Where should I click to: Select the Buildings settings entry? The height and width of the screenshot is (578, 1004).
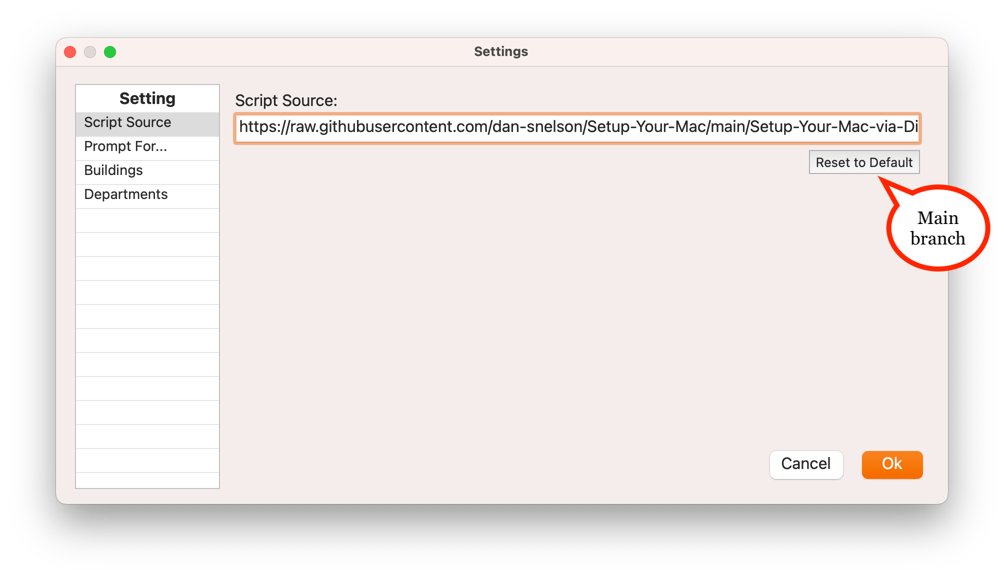tap(113, 170)
